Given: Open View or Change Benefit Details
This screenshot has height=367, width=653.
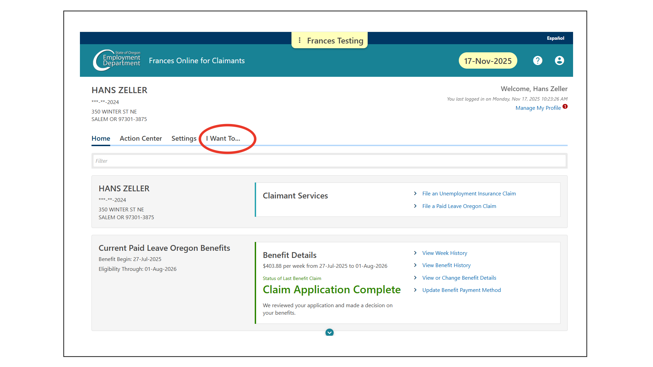Looking at the screenshot, I should pyautogui.click(x=459, y=278).
